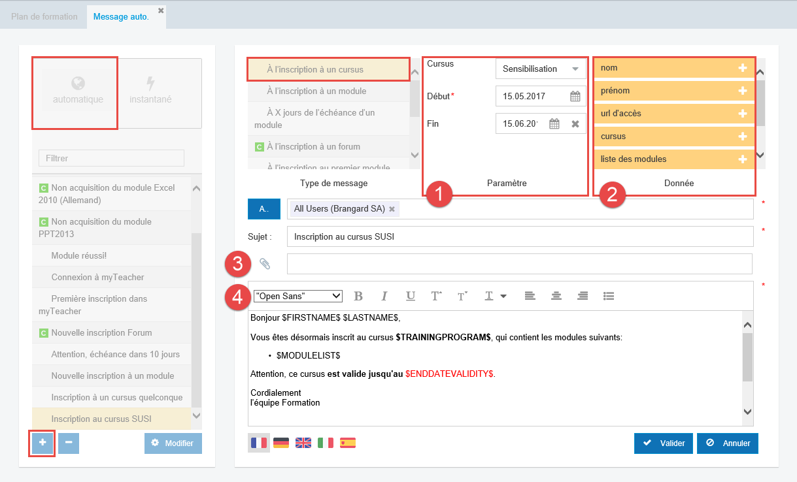Open the Cursus Sensibilisation dropdown

[x=540, y=69]
